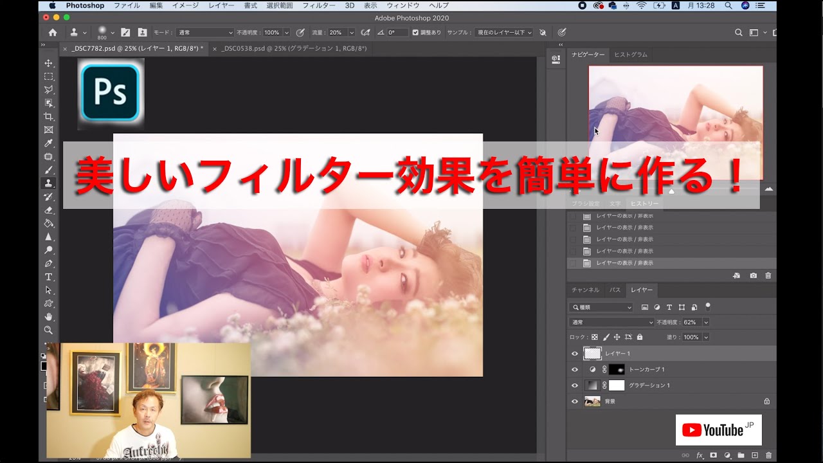Delete the layer with trash icon
The height and width of the screenshot is (463, 823).
(768, 455)
